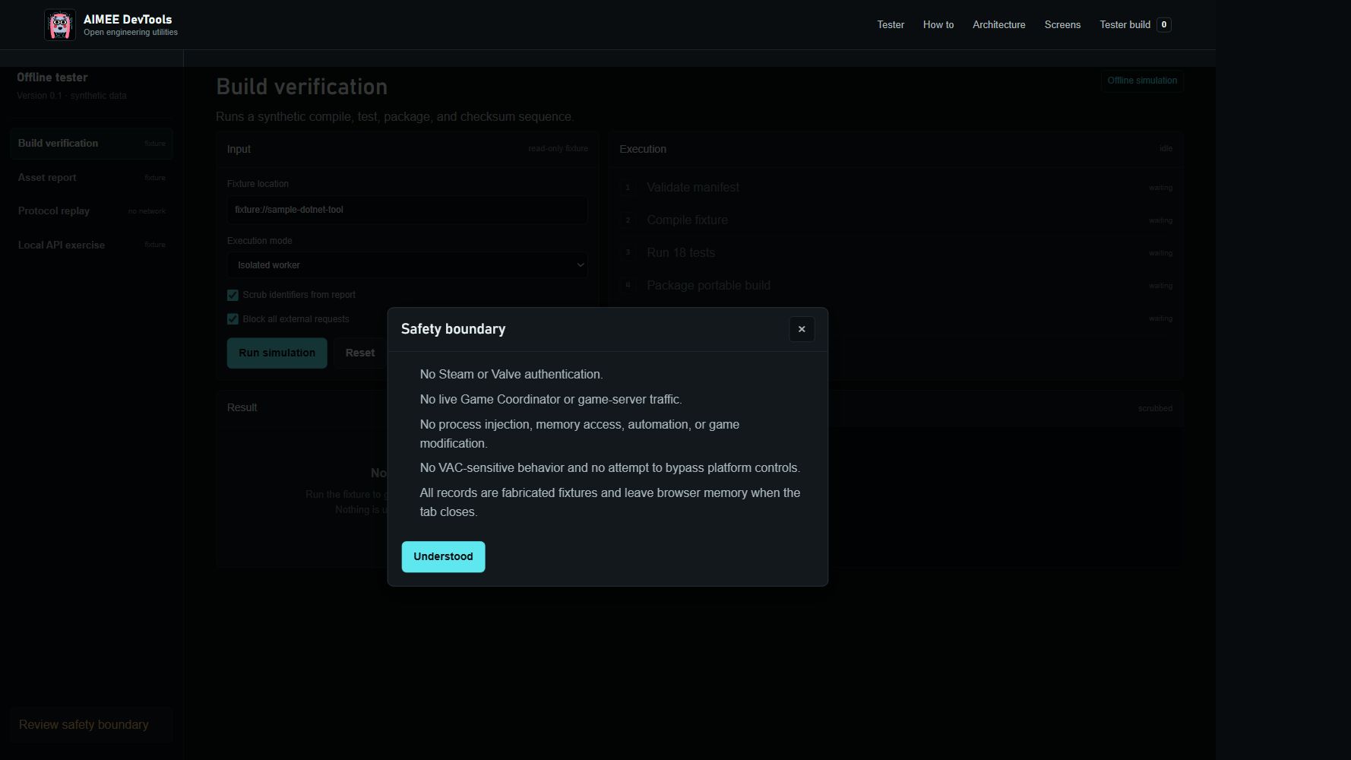Toggle Scrub identifiers from report checkbox
The width and height of the screenshot is (1351, 760).
point(233,295)
